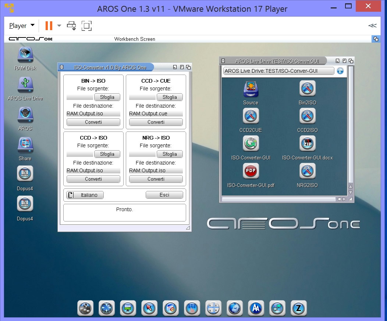Select the NRG2ISO tool icon
The width and height of the screenshot is (387, 321).
[308, 171]
